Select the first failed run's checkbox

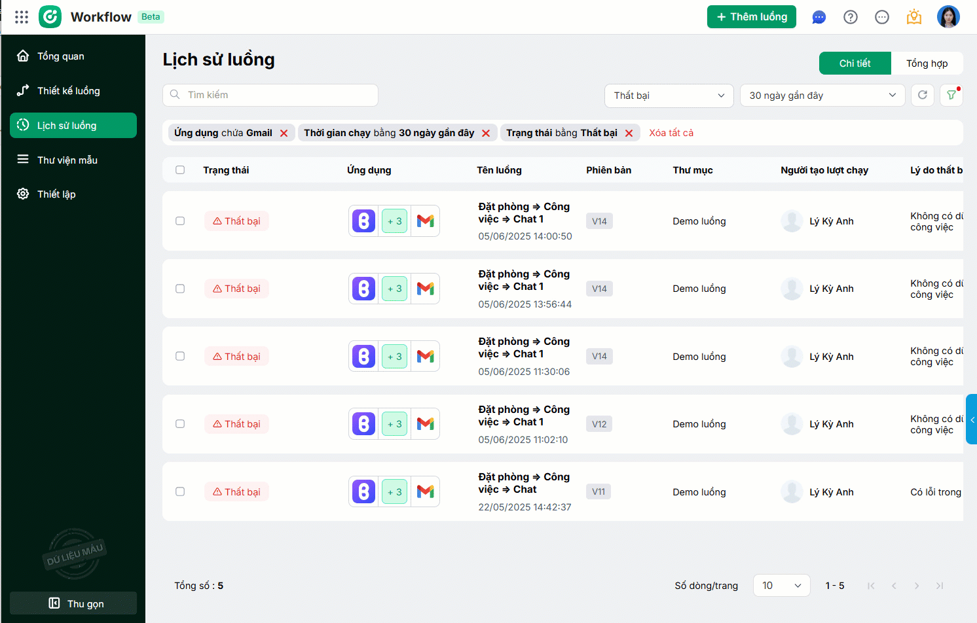click(180, 221)
